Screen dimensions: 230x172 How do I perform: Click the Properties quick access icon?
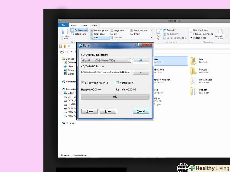pyautogui.click(x=61, y=46)
